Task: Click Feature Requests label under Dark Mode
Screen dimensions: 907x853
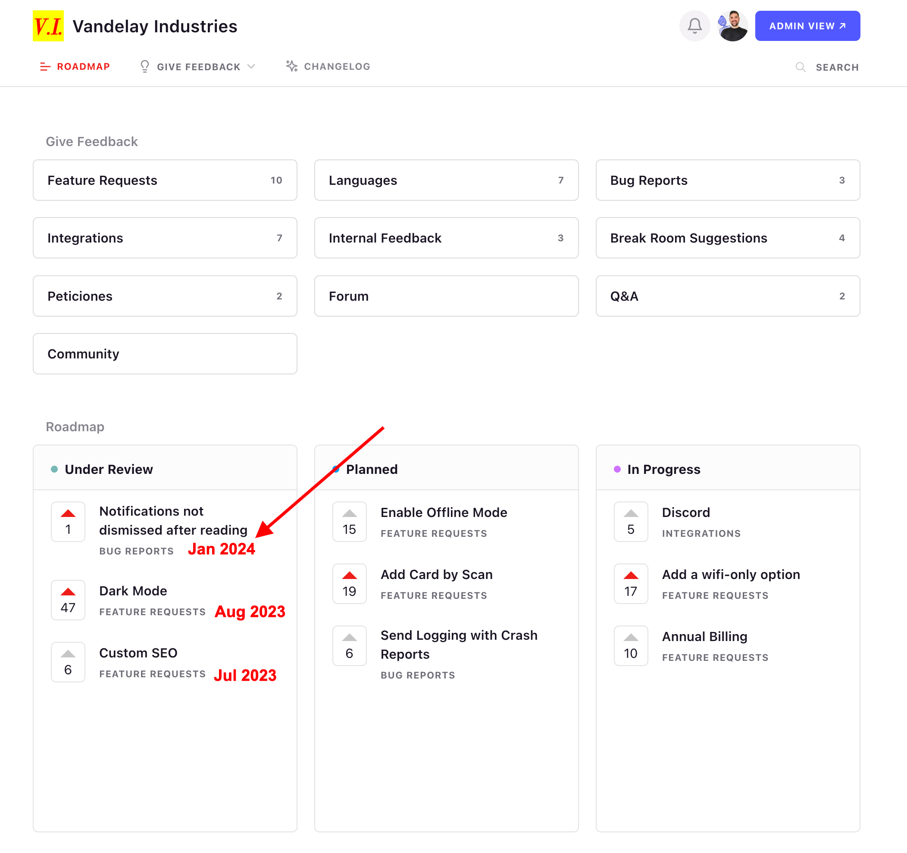Action: pos(152,612)
